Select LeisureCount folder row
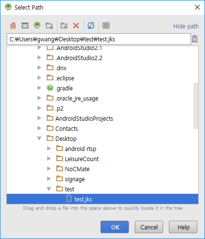Screen dimensions: 205x239 [102, 159]
